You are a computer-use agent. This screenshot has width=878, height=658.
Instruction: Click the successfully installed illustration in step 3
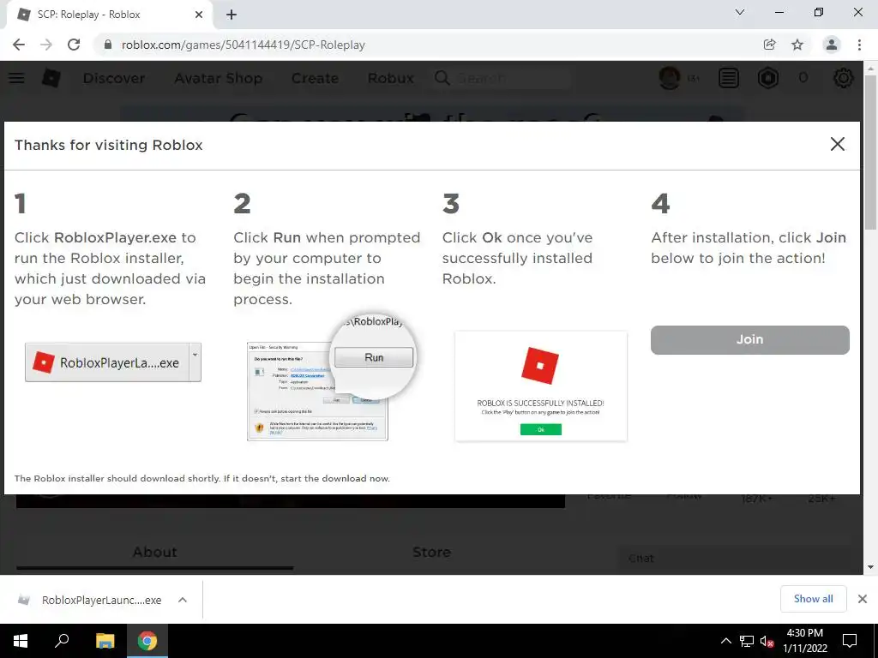tap(541, 386)
